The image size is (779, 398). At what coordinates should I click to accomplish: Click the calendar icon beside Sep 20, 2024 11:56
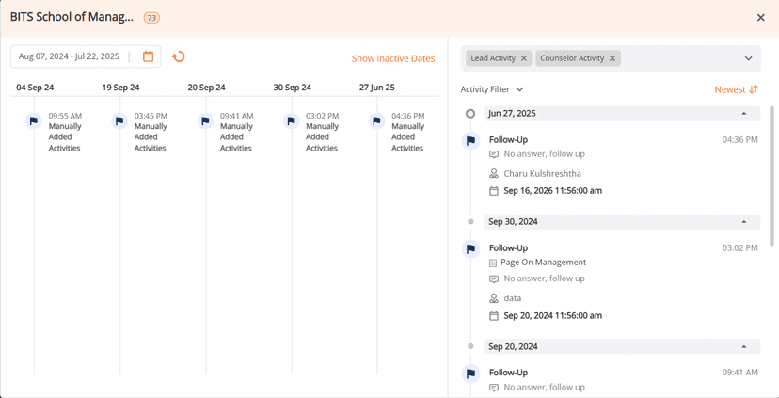tap(493, 315)
